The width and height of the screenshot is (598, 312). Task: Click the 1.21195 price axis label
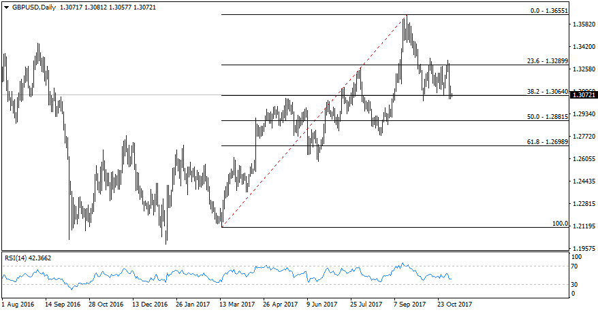(x=585, y=226)
